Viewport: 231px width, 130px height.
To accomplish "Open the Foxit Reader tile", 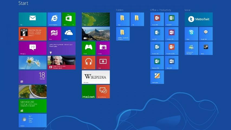I will click(157, 77).
